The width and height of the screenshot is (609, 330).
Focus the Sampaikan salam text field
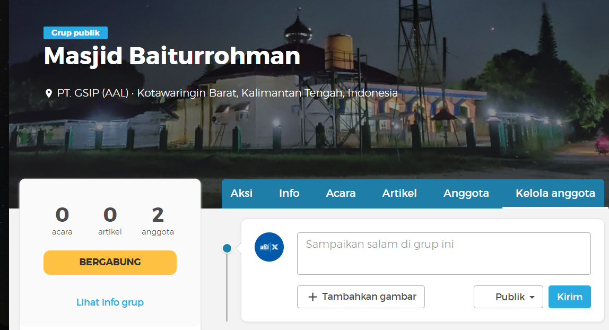point(443,254)
